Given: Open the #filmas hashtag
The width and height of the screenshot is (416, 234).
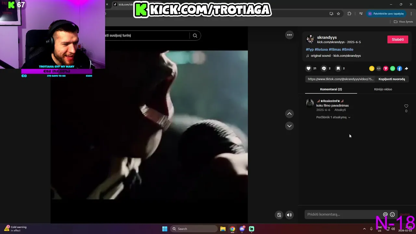Looking at the screenshot, I should tap(335, 49).
